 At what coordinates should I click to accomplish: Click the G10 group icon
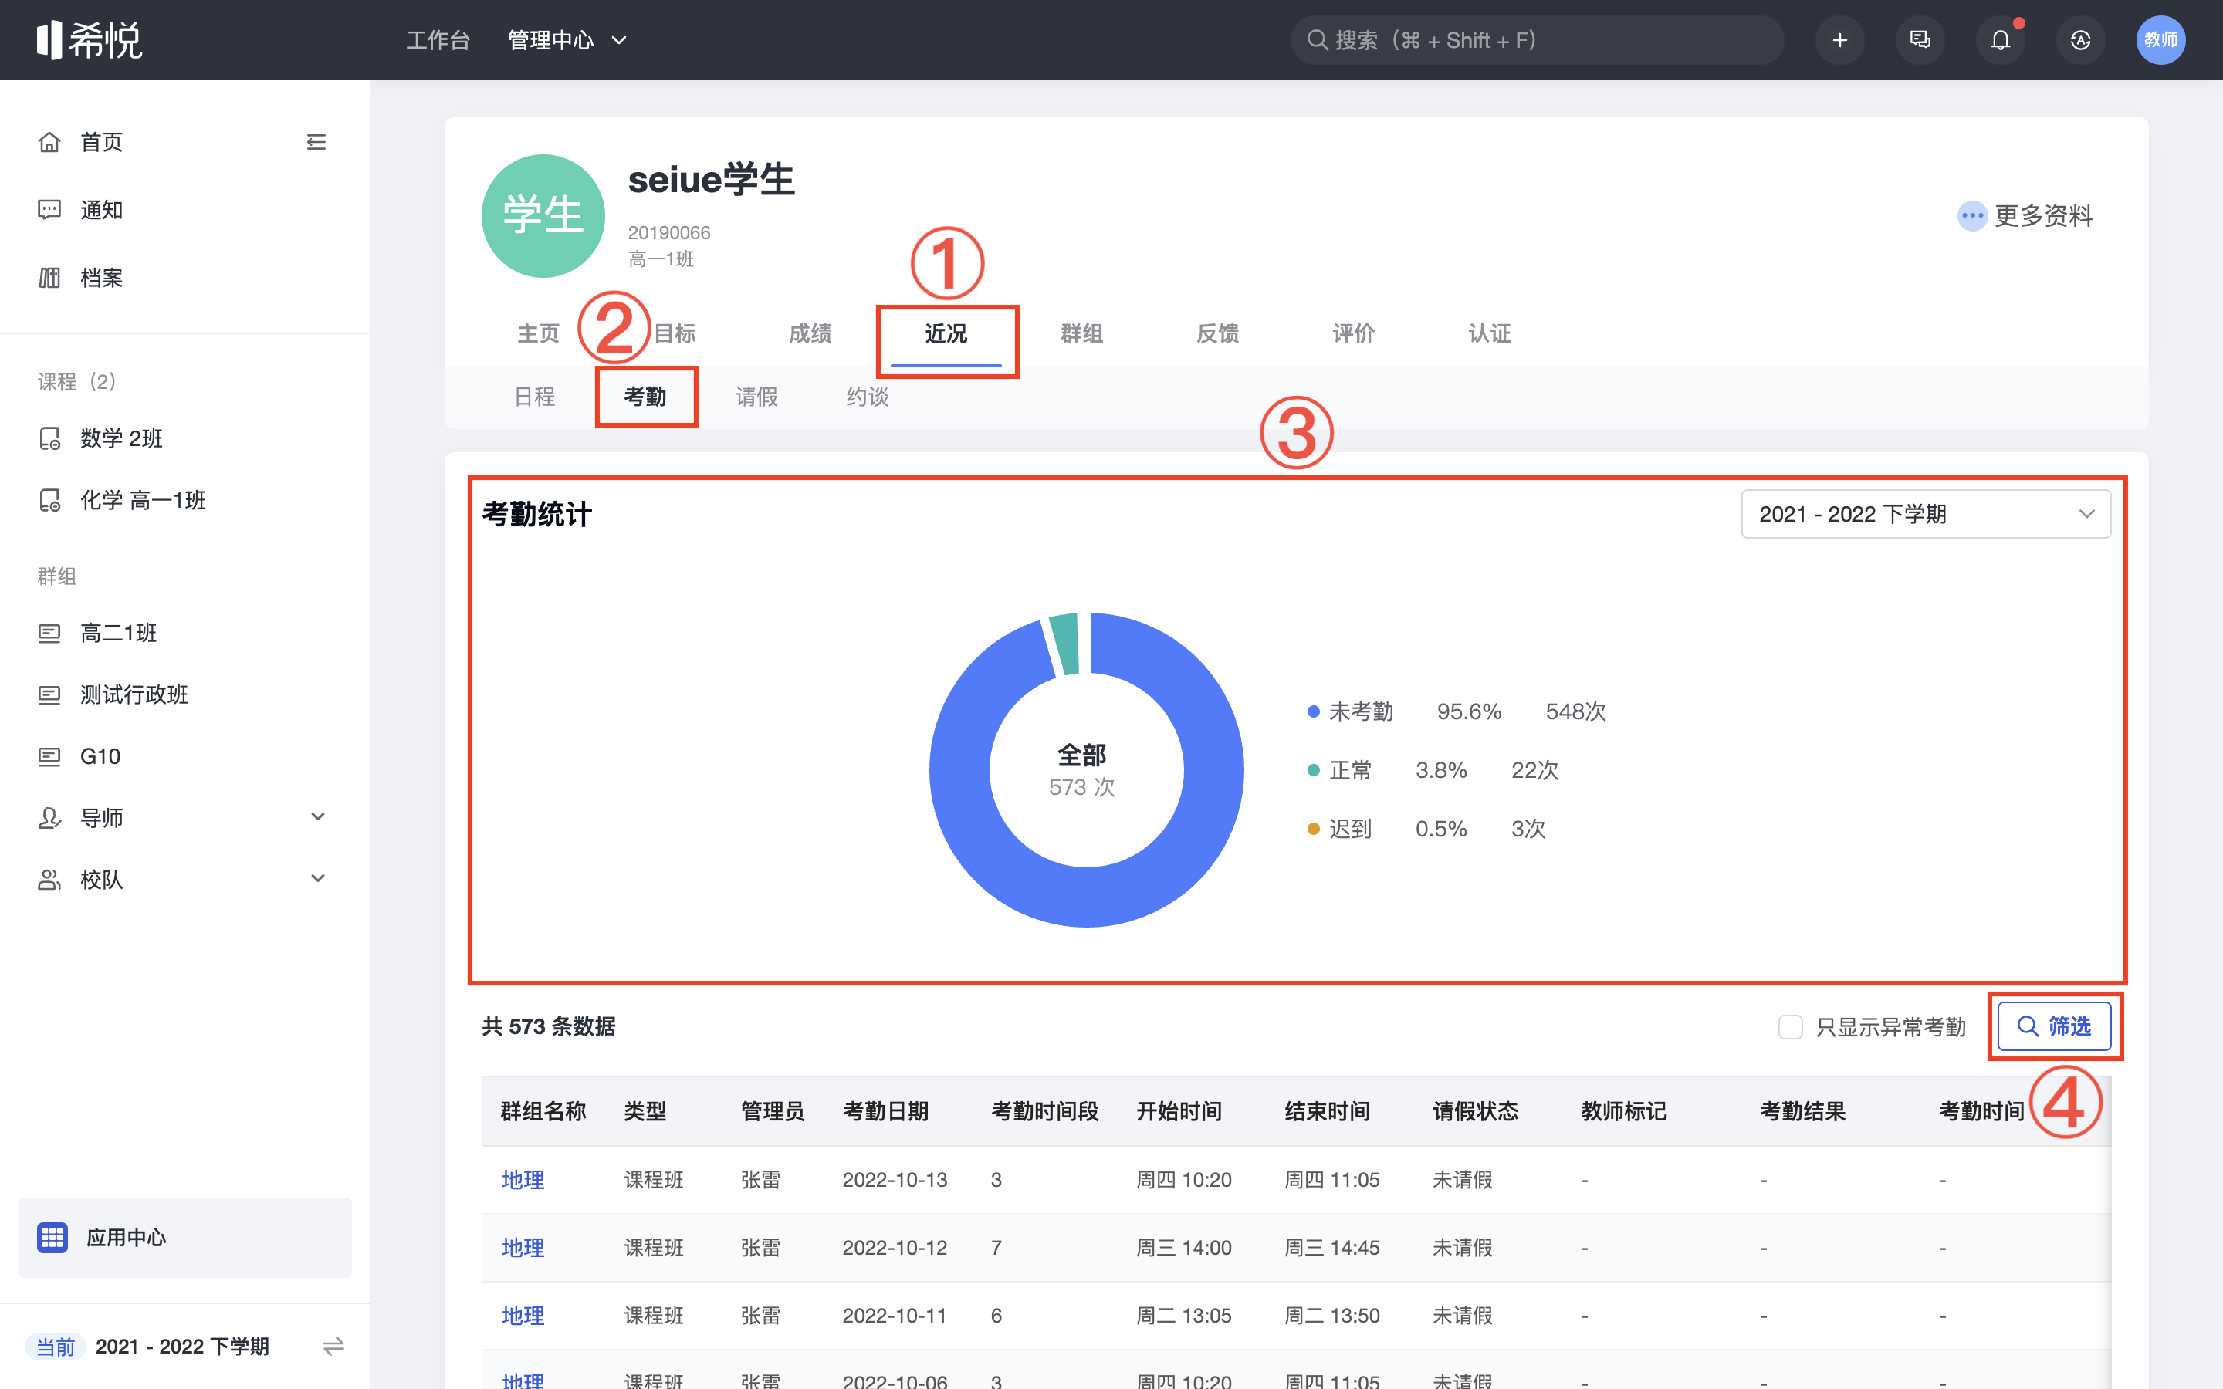click(x=49, y=756)
